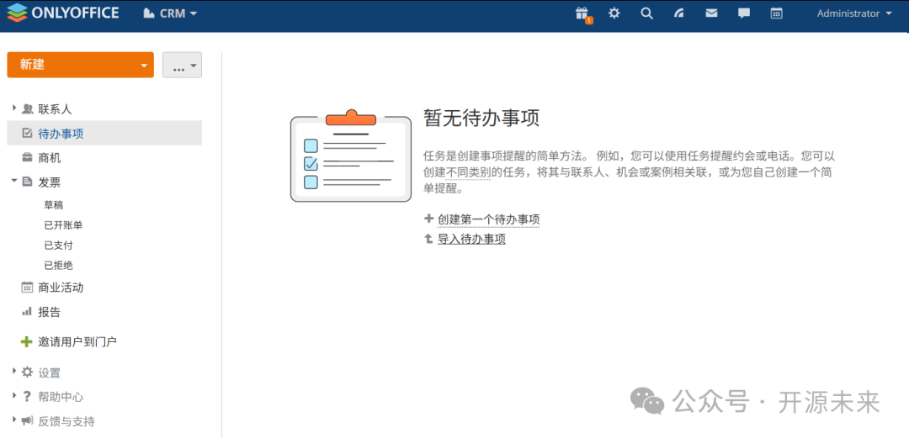Open 设置 in the sidebar

50,372
